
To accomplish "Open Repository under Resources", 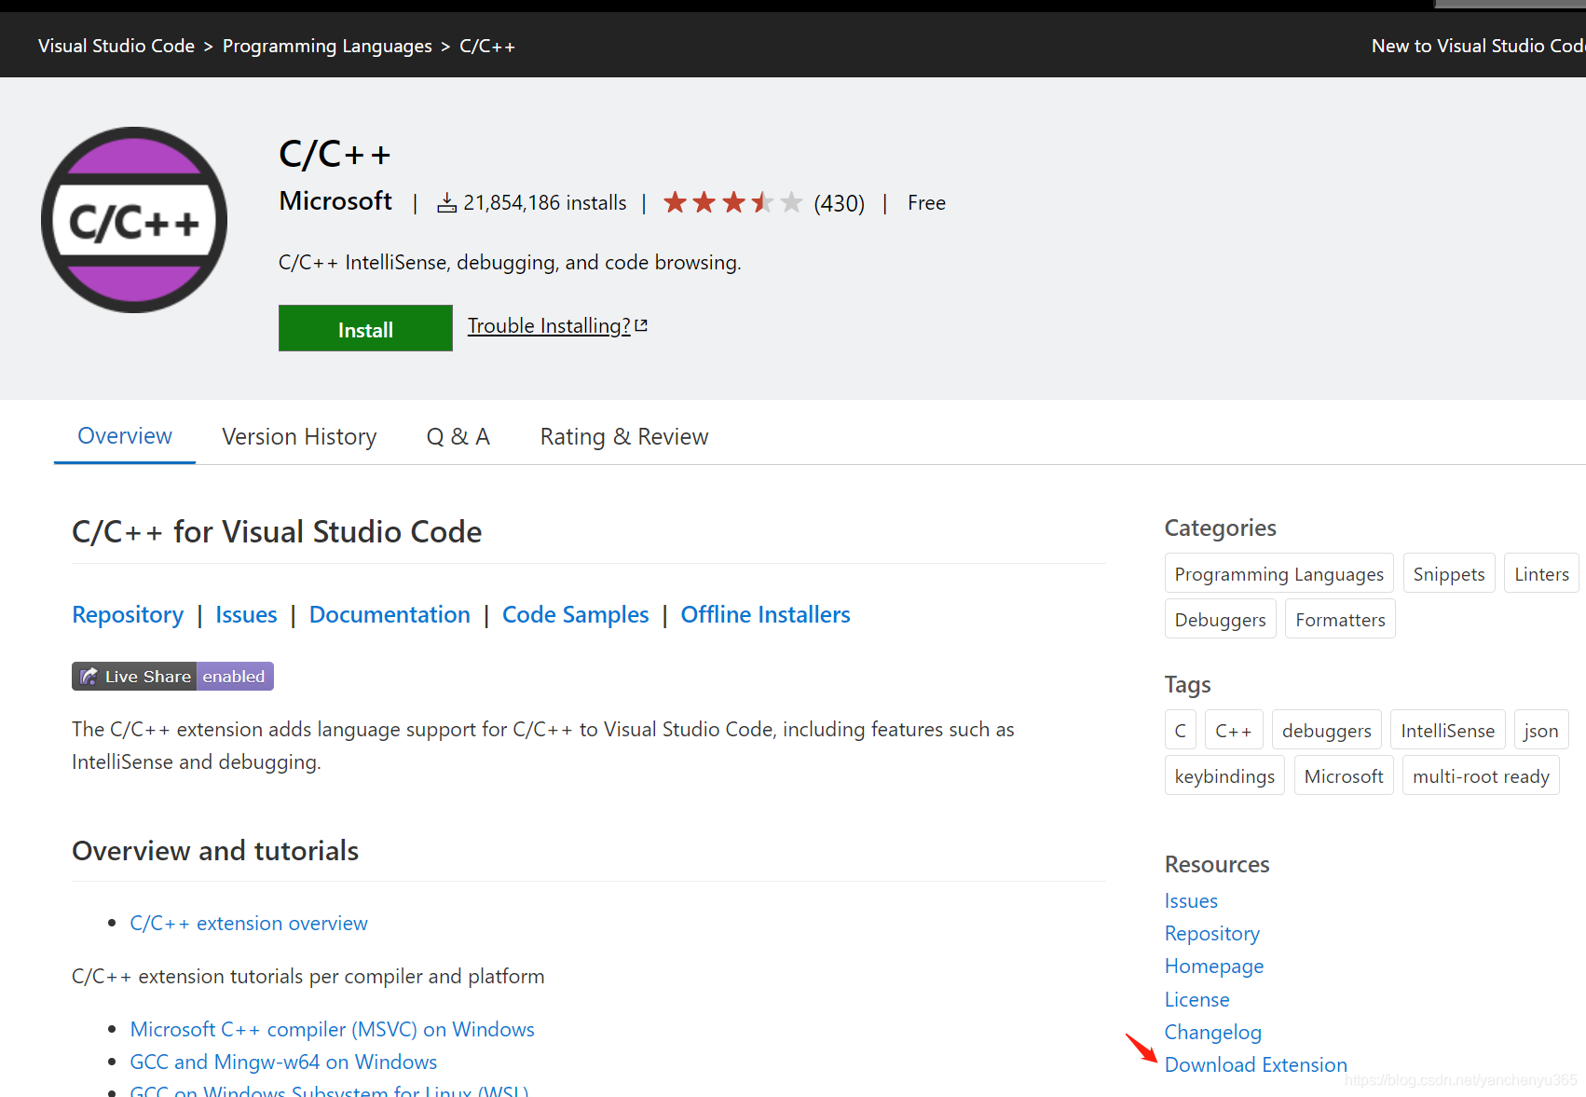I will 1211,933.
